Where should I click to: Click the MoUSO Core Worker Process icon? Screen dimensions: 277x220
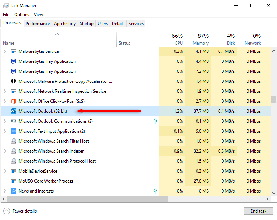click(14, 181)
